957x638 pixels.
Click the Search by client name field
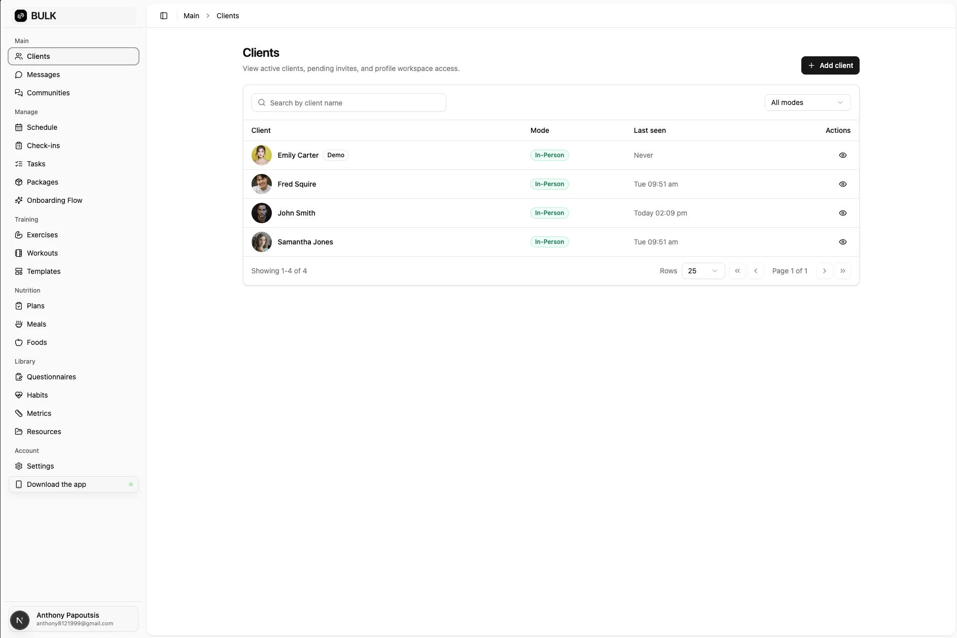[349, 102]
